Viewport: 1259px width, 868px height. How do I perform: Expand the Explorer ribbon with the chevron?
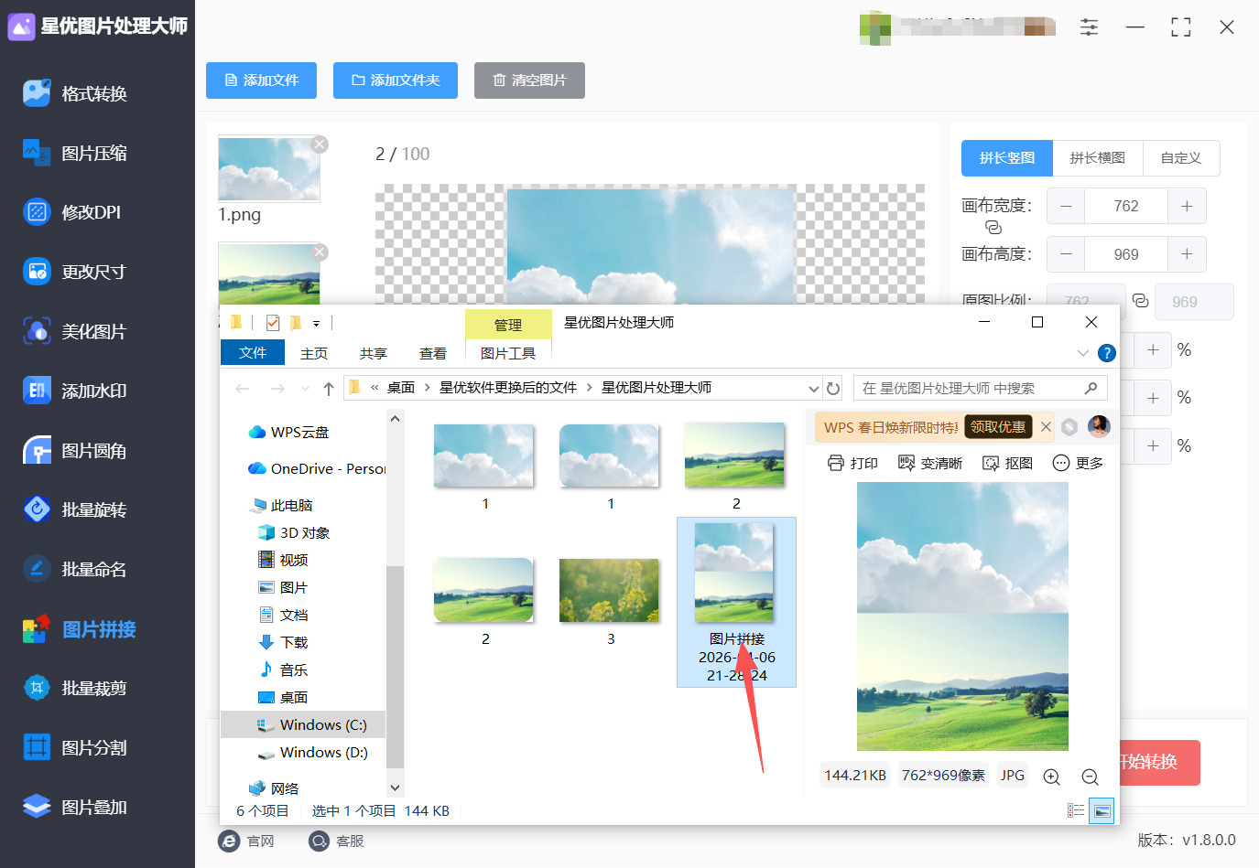tap(1083, 353)
